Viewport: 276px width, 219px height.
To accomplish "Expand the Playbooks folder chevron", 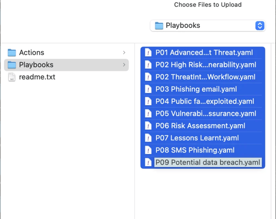I will coord(124,65).
